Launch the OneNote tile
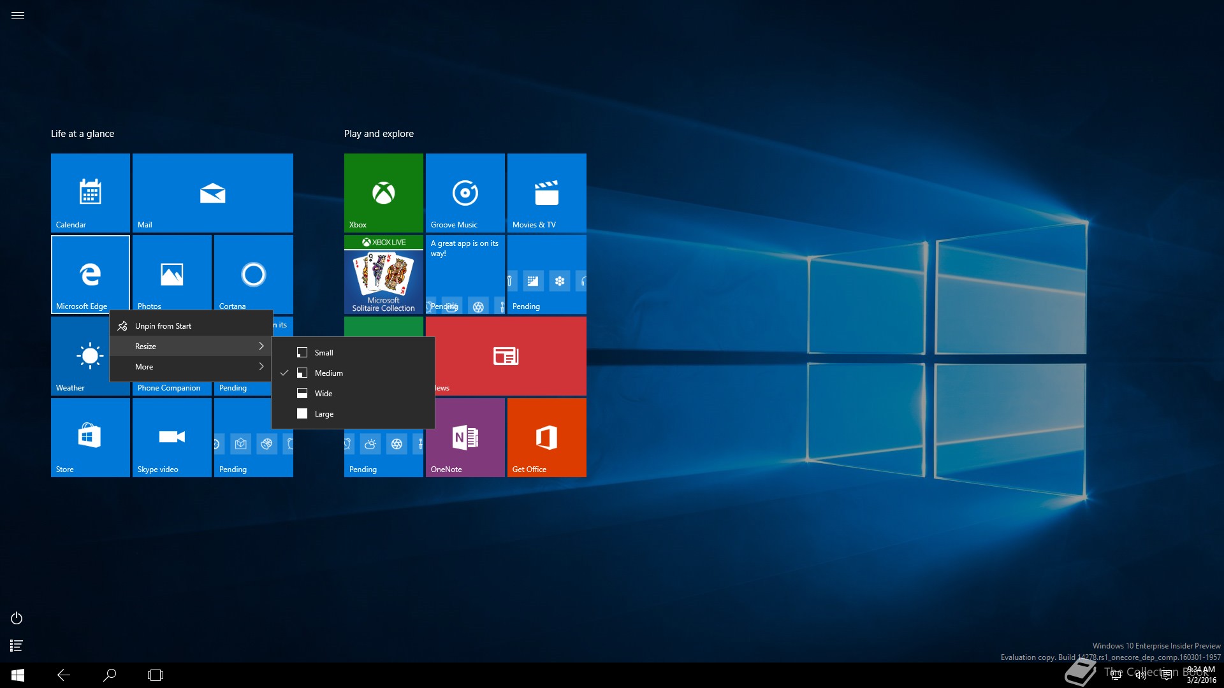Screen dimensions: 1224x688 [465, 438]
